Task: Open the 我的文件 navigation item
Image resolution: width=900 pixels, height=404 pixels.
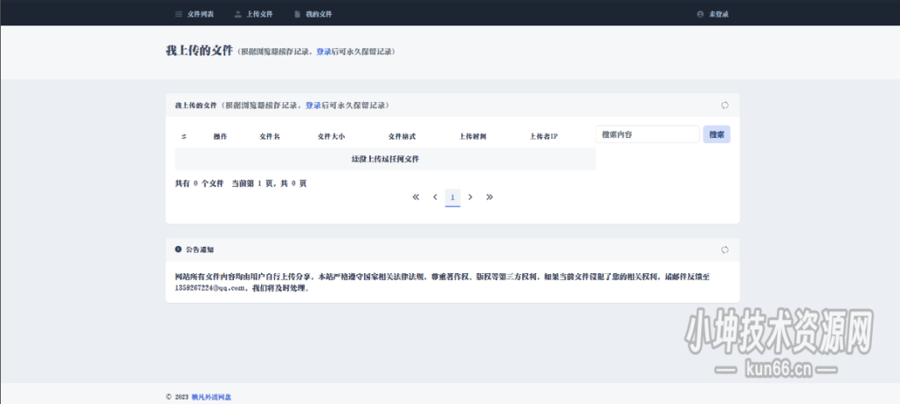Action: pos(313,14)
